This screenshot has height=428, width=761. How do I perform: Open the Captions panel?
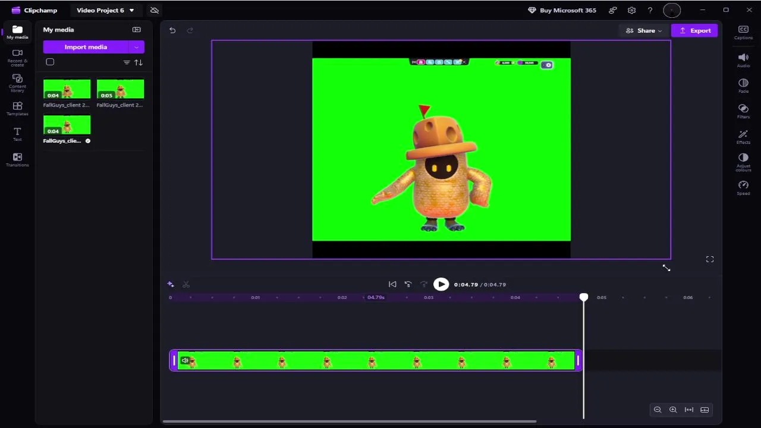[x=743, y=33]
